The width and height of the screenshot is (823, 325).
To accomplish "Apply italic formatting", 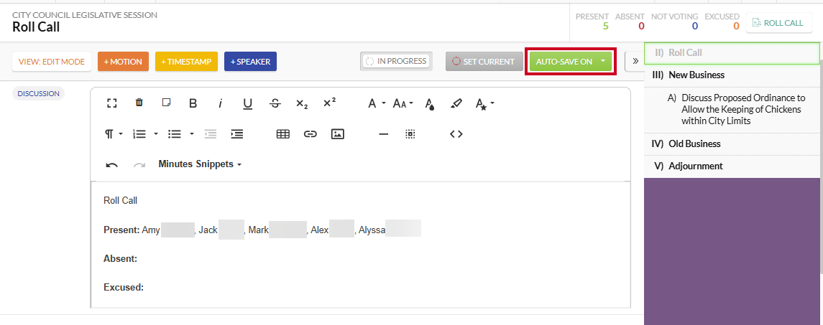I will pyautogui.click(x=221, y=103).
